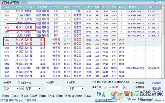
Task: Select train G82 row
Action: (x=81, y=72)
